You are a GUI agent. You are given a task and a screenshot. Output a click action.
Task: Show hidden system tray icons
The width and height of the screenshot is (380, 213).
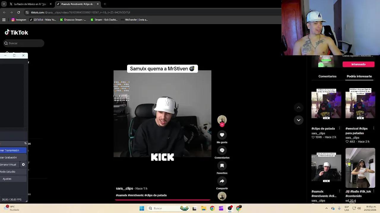[x=327, y=208]
